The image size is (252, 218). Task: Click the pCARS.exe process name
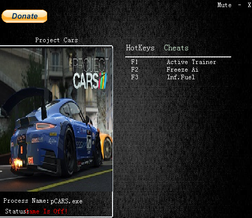66,201
